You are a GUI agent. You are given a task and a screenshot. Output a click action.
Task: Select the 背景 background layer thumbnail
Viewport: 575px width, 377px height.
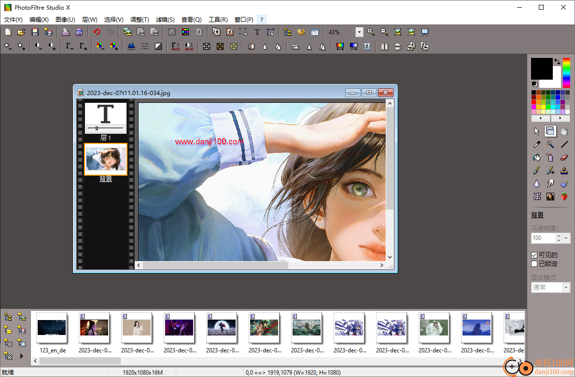tap(106, 159)
